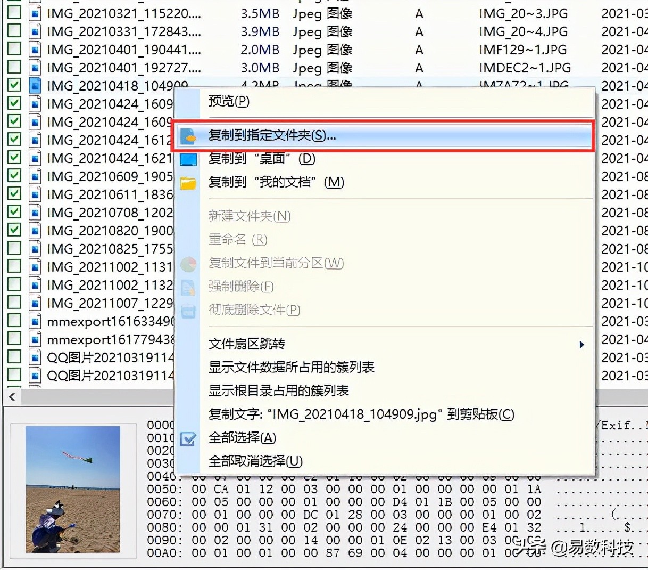
Task: Uncheck the IMG_20210424_1621 checkbox
Action: [13, 158]
